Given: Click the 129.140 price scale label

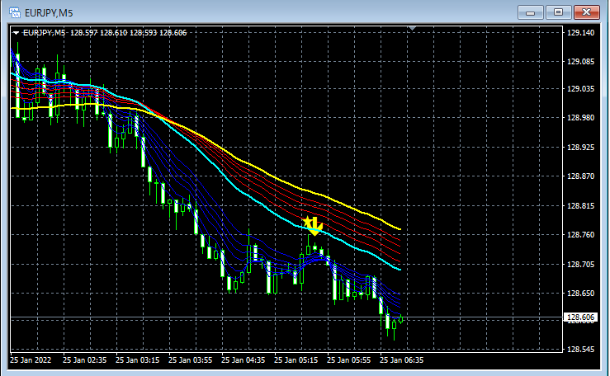Looking at the screenshot, I should [x=580, y=33].
